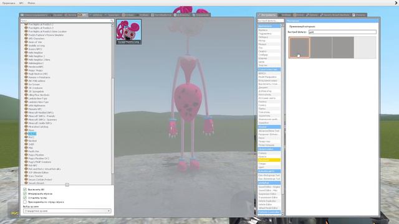Open Five Nights at Freddy's Sister Location category
Viewport: 399px width, 224px height.
pos(47,32)
